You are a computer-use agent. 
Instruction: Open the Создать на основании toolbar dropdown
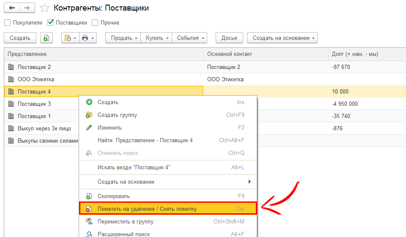click(x=282, y=38)
